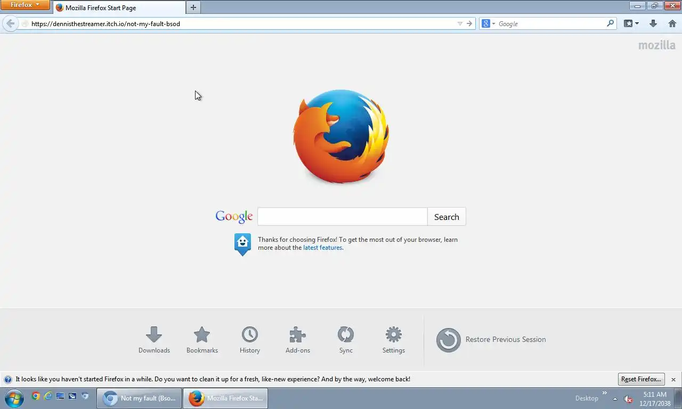
Task: Open Sync launcher icon
Action: point(346,340)
